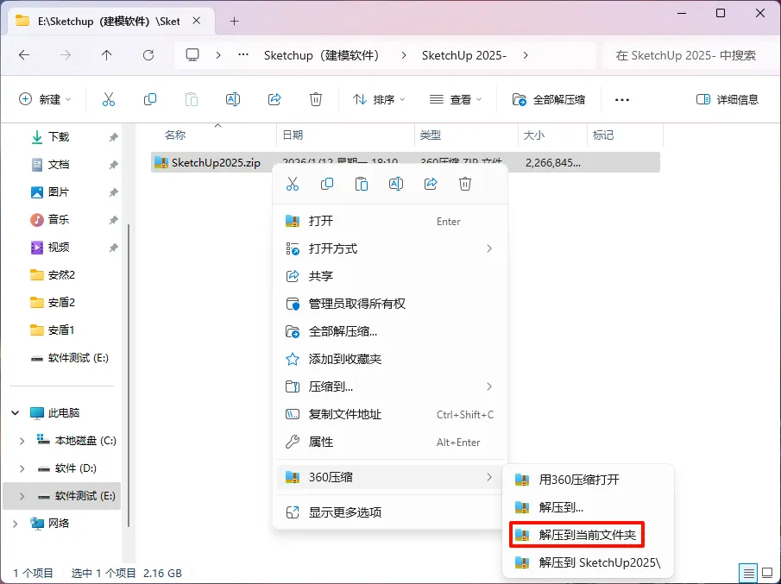Click the 全部解压缩 toolbar button
The height and width of the screenshot is (584, 781).
[x=549, y=99]
